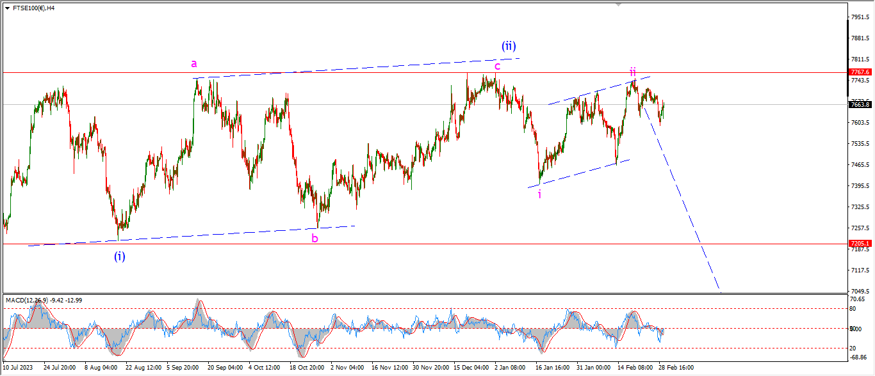Open the dropdown arrow beside FTSE100 title
The height and width of the screenshot is (376, 875).
tap(5, 8)
